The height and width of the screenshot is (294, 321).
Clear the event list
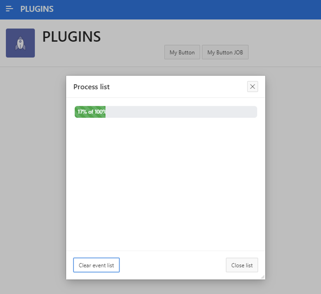[96, 265]
